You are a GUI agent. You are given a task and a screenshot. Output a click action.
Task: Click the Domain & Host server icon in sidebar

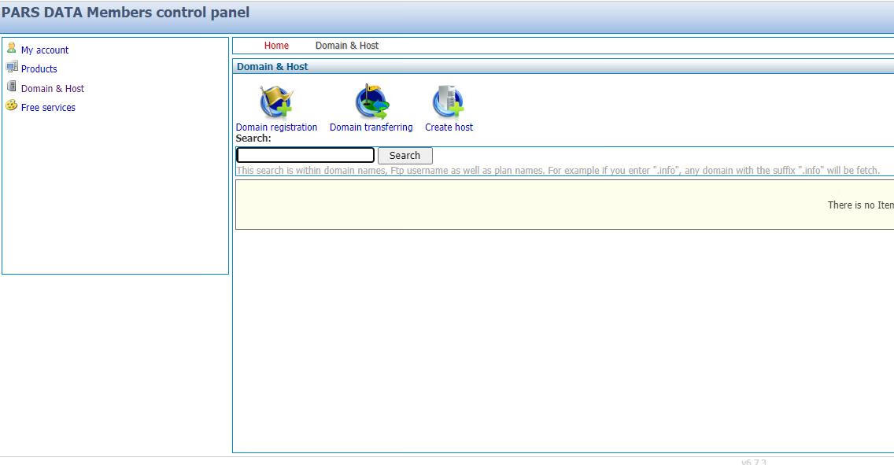(11, 87)
